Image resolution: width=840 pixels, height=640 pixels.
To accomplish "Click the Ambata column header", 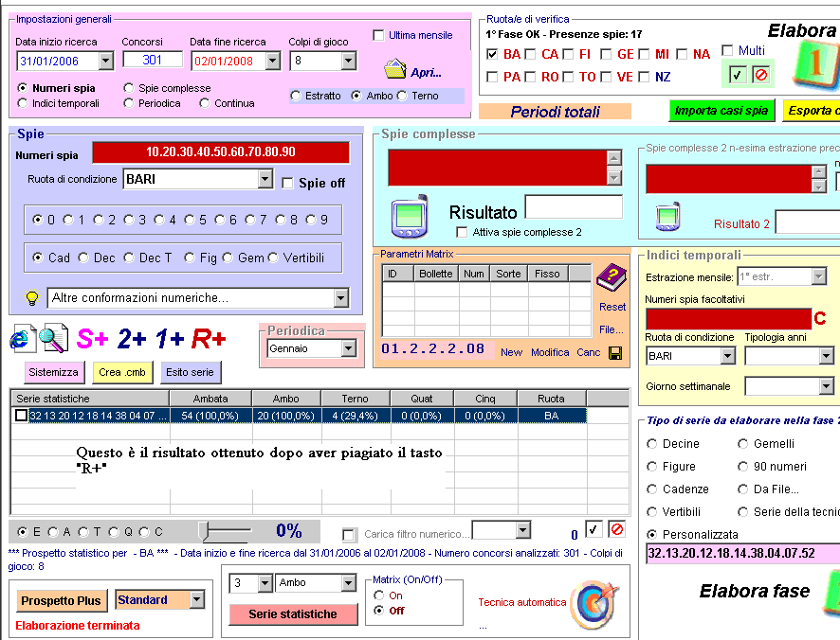I will 210,399.
